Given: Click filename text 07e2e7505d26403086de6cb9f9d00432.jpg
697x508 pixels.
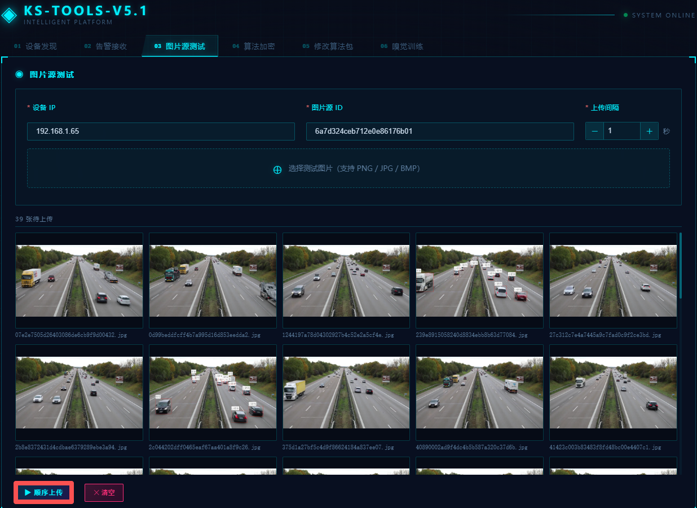Looking at the screenshot, I should tap(71, 335).
